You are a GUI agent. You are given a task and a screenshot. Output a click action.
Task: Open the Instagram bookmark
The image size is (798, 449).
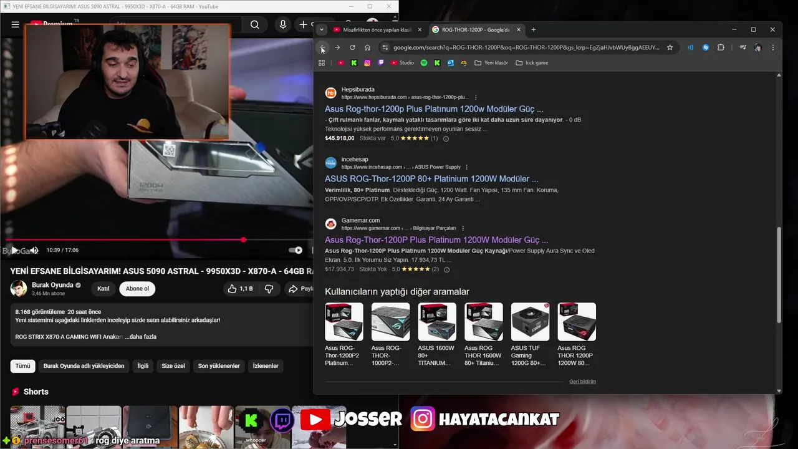(367, 62)
